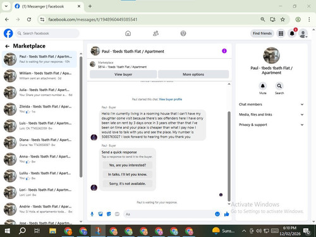Open Anna's apartment conversation
Viewport: 316px width, 237px height.
pos(39,159)
